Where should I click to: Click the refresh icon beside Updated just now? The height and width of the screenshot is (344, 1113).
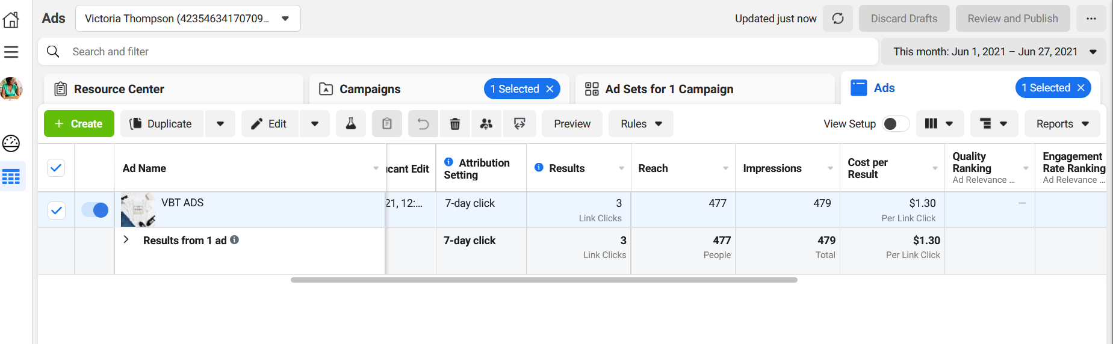point(838,19)
